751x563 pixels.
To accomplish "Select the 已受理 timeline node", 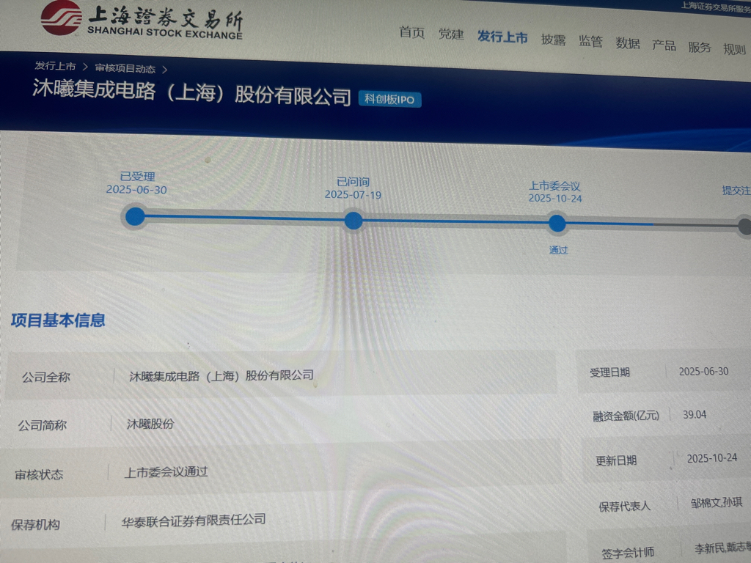I will 135,216.
